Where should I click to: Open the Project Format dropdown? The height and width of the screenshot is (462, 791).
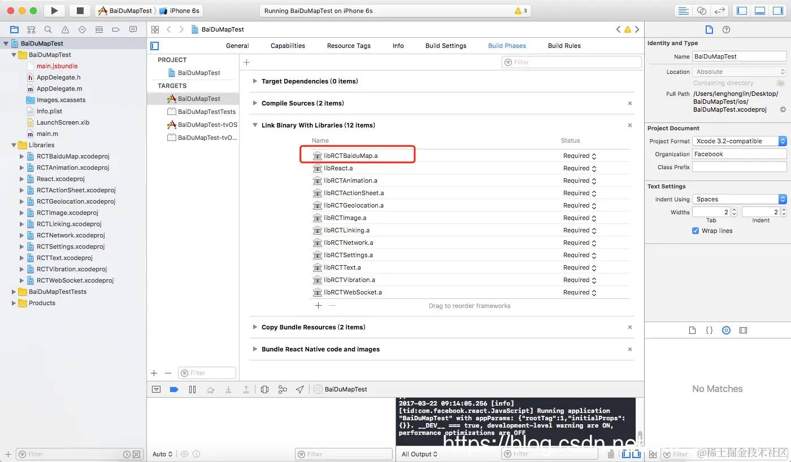[x=740, y=141]
